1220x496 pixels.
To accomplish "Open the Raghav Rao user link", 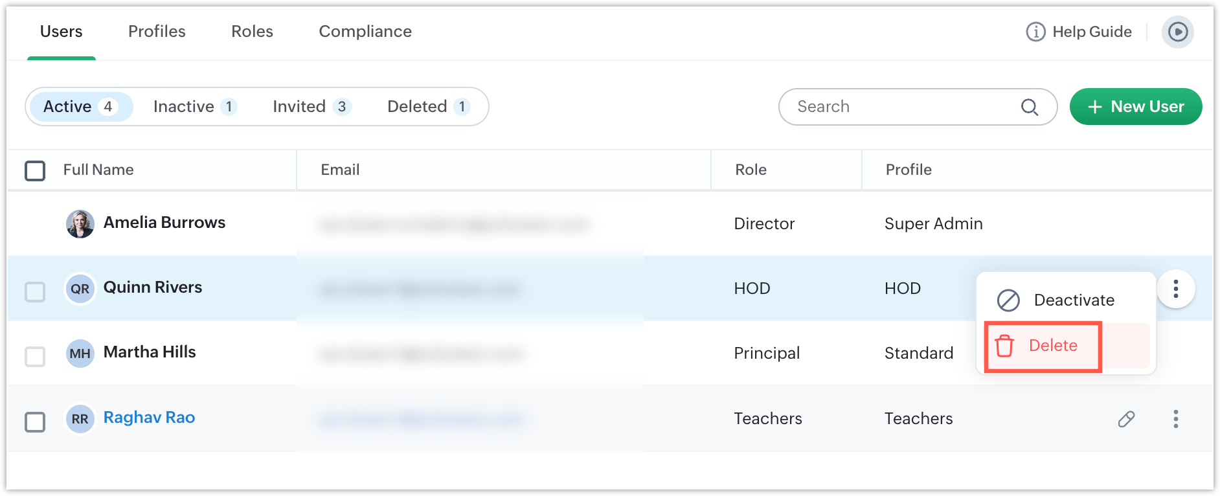I will pyautogui.click(x=149, y=418).
